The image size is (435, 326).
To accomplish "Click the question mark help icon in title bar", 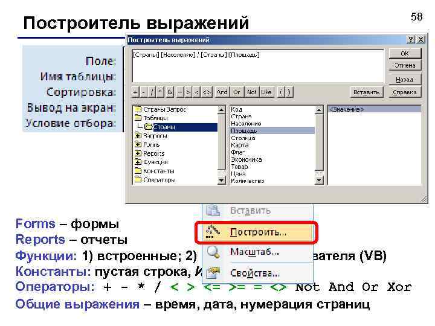I will click(411, 40).
